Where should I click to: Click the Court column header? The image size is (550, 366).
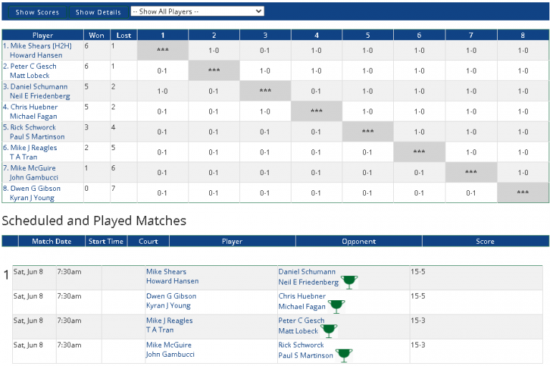point(148,242)
